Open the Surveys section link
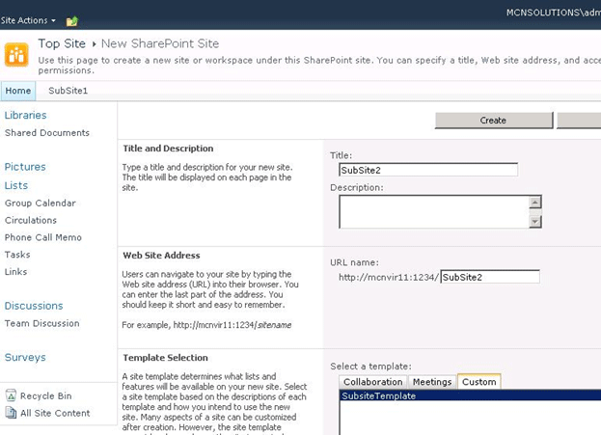Screen dimensions: 601x435 point(25,358)
